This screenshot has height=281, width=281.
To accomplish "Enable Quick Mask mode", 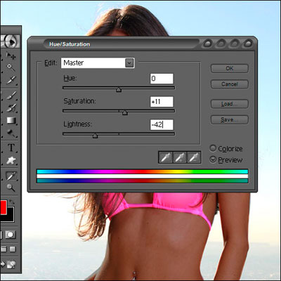I will [11, 235].
